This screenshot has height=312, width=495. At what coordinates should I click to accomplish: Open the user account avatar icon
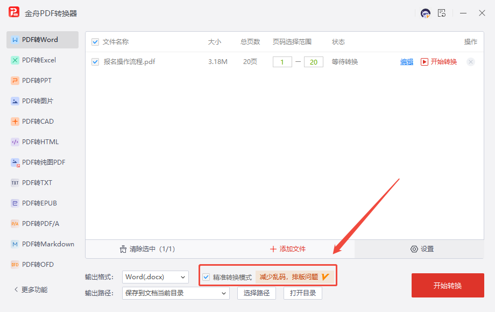coord(426,13)
